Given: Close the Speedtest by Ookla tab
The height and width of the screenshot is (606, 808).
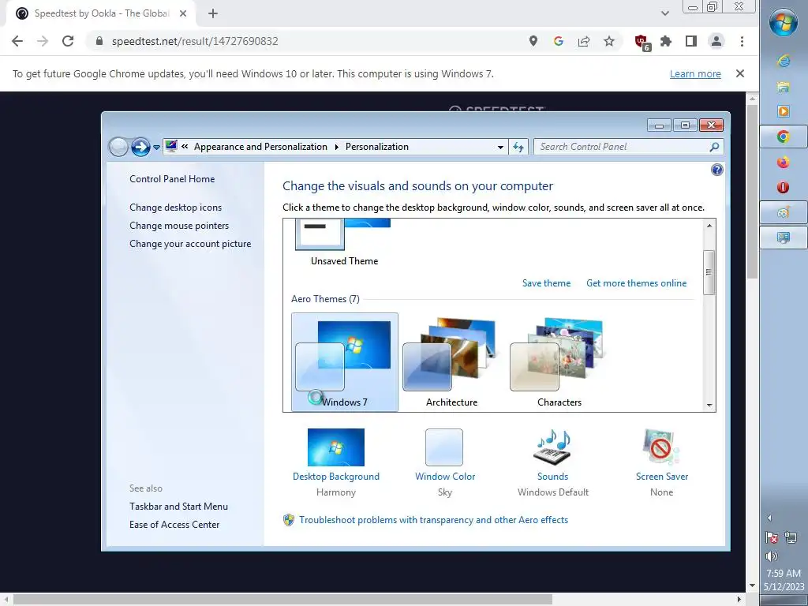Looking at the screenshot, I should (x=183, y=13).
